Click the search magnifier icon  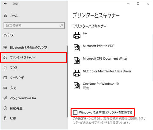point(62,25)
